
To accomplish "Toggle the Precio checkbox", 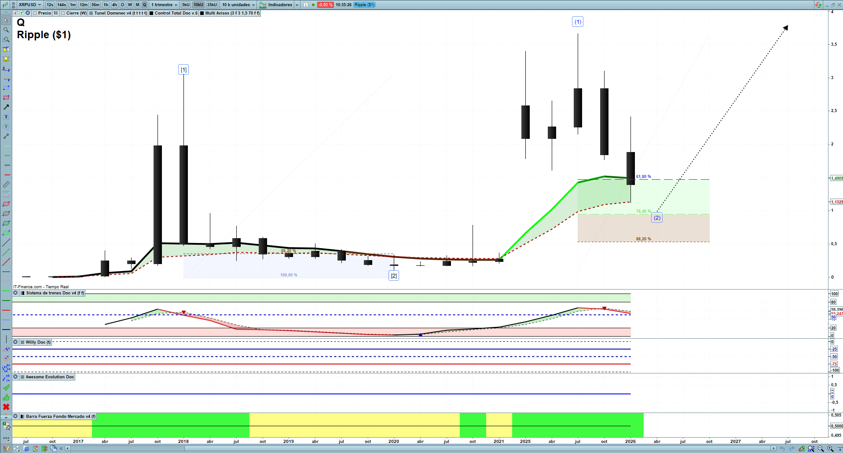I will 35,13.
